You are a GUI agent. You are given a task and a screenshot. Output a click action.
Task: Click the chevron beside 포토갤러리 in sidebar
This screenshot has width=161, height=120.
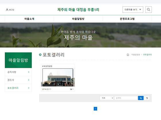29,88
